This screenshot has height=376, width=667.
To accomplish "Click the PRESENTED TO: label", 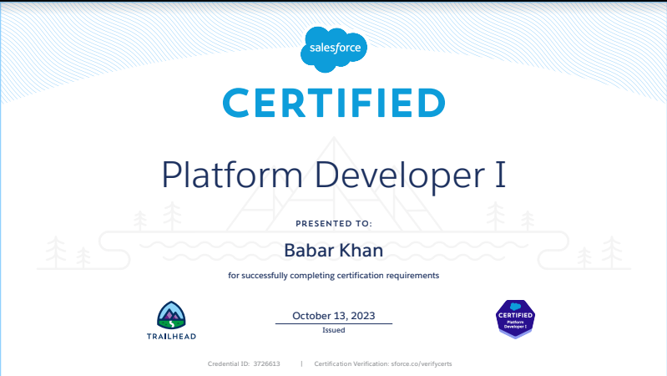I will tap(334, 224).
